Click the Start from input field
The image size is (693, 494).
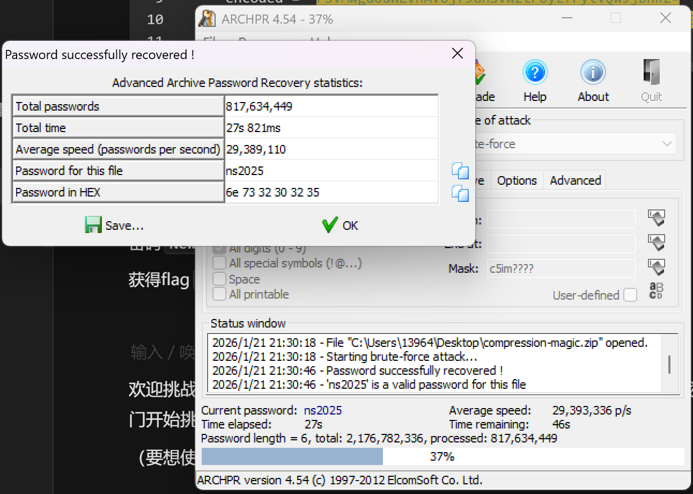tap(561, 219)
